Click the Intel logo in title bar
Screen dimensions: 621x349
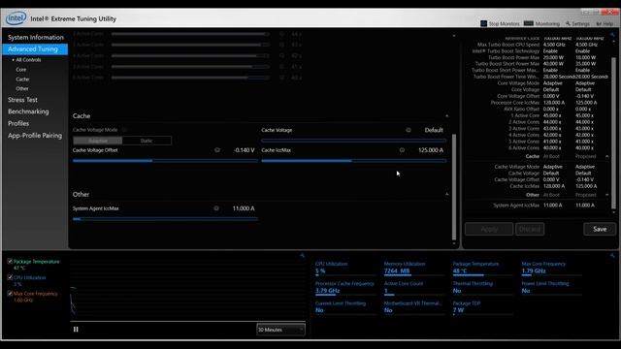[16, 18]
